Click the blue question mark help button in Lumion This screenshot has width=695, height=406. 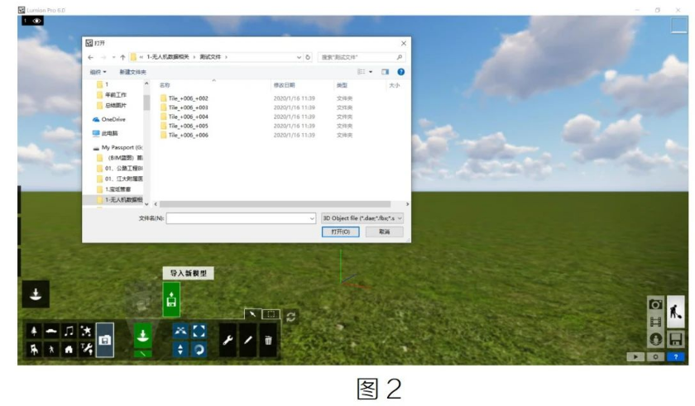[x=675, y=356]
